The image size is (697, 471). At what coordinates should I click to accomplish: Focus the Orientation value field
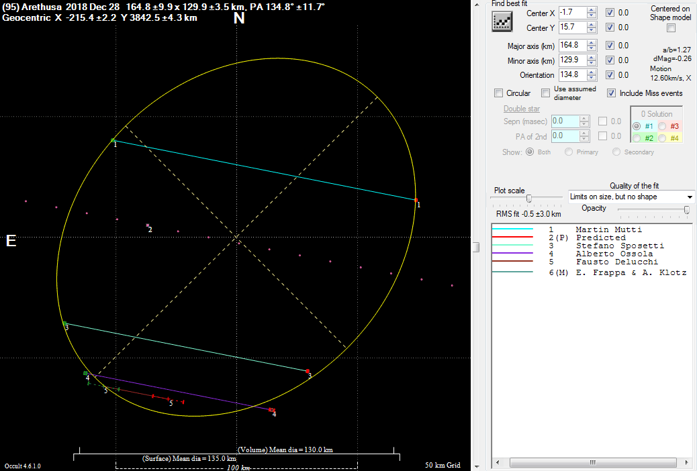click(573, 74)
